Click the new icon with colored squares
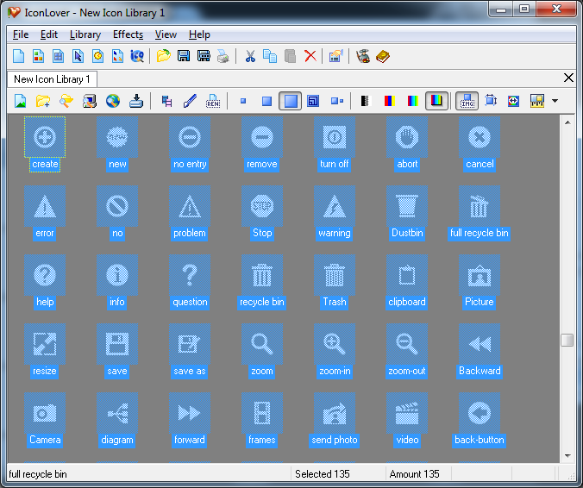Viewport: 583px width, 488px height. point(38,56)
